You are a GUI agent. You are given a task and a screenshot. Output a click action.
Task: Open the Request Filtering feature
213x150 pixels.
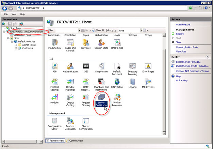coord(86,100)
